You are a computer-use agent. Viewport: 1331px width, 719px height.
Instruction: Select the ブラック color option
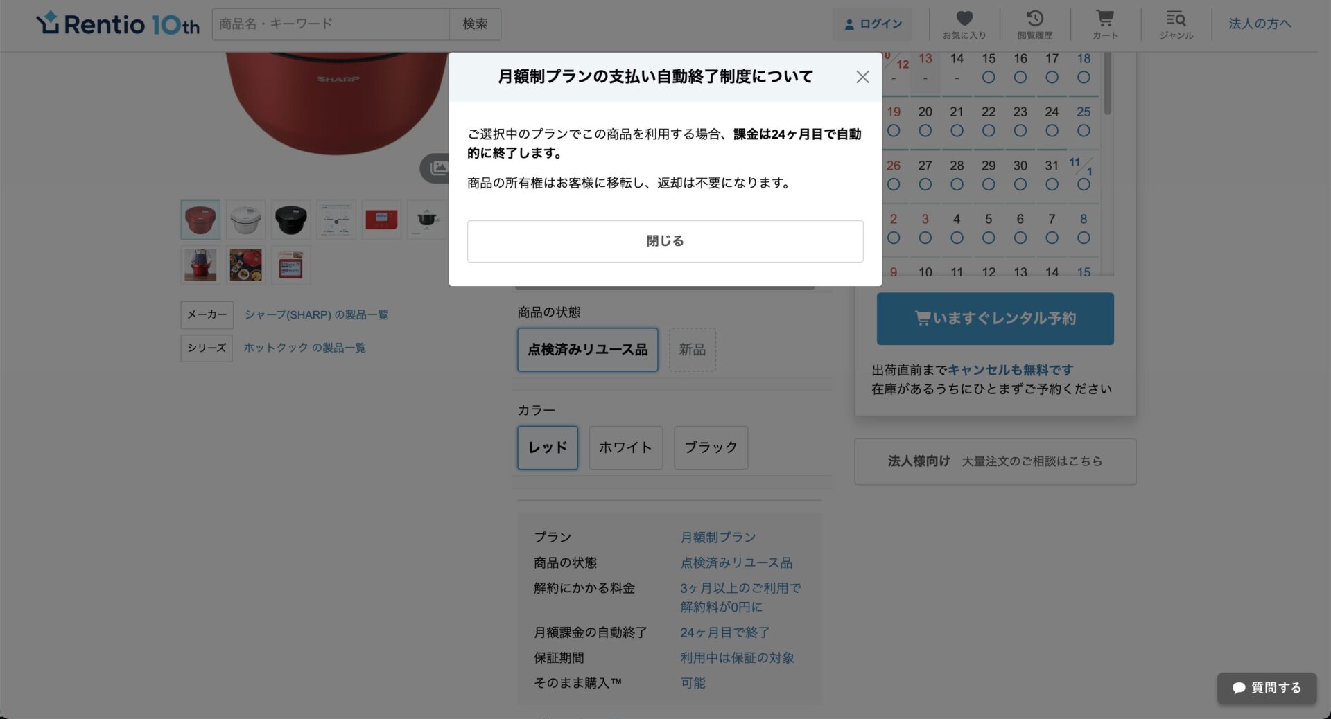pyautogui.click(x=711, y=447)
